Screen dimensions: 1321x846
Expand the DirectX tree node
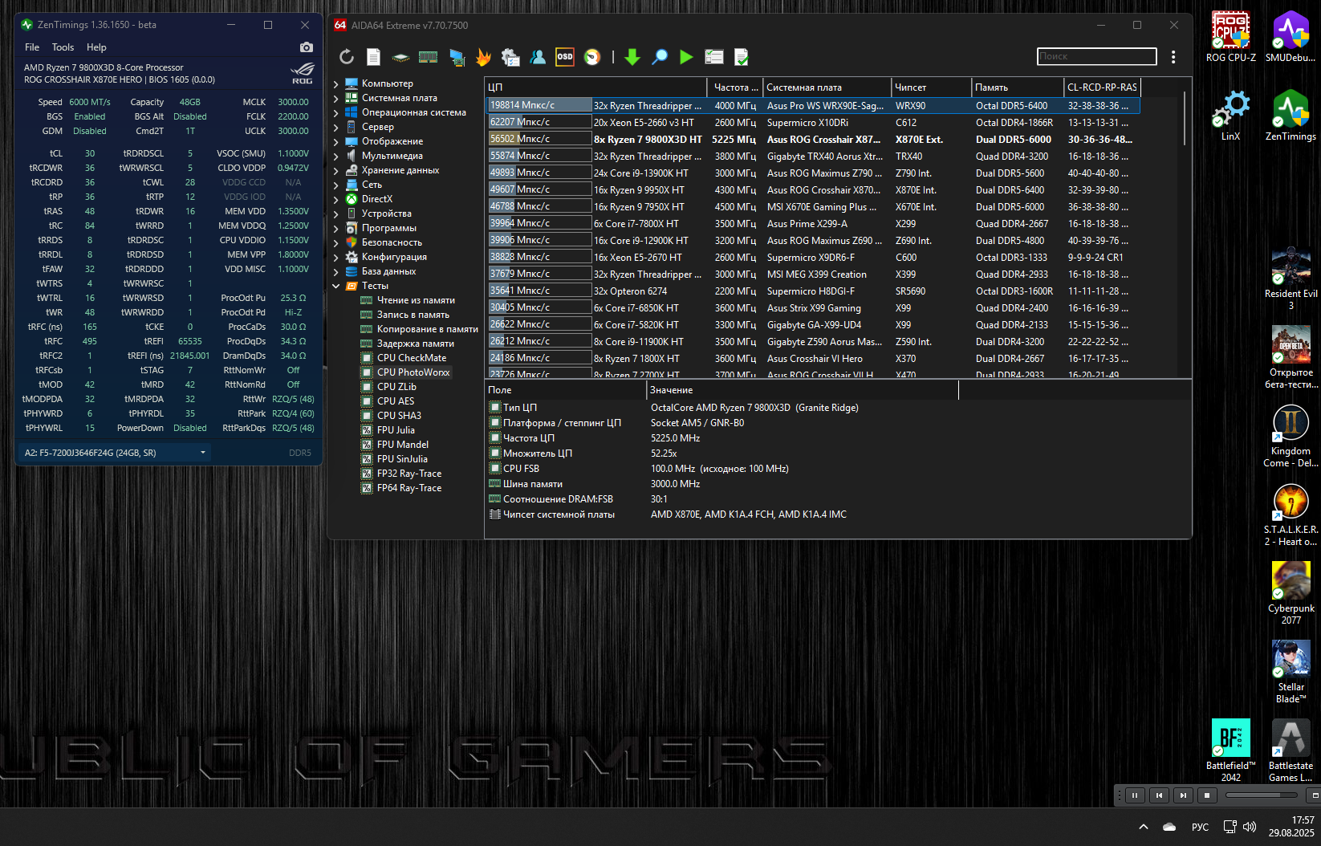[x=335, y=199]
